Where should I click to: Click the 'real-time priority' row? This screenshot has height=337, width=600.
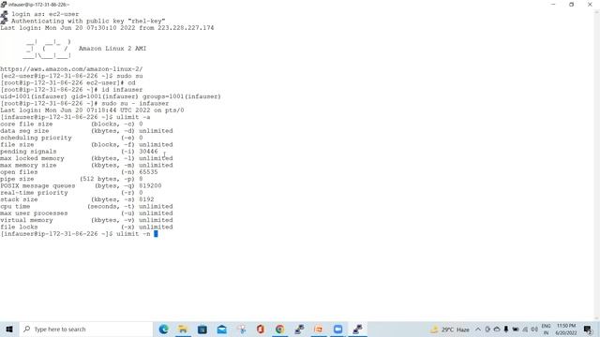click(71, 193)
